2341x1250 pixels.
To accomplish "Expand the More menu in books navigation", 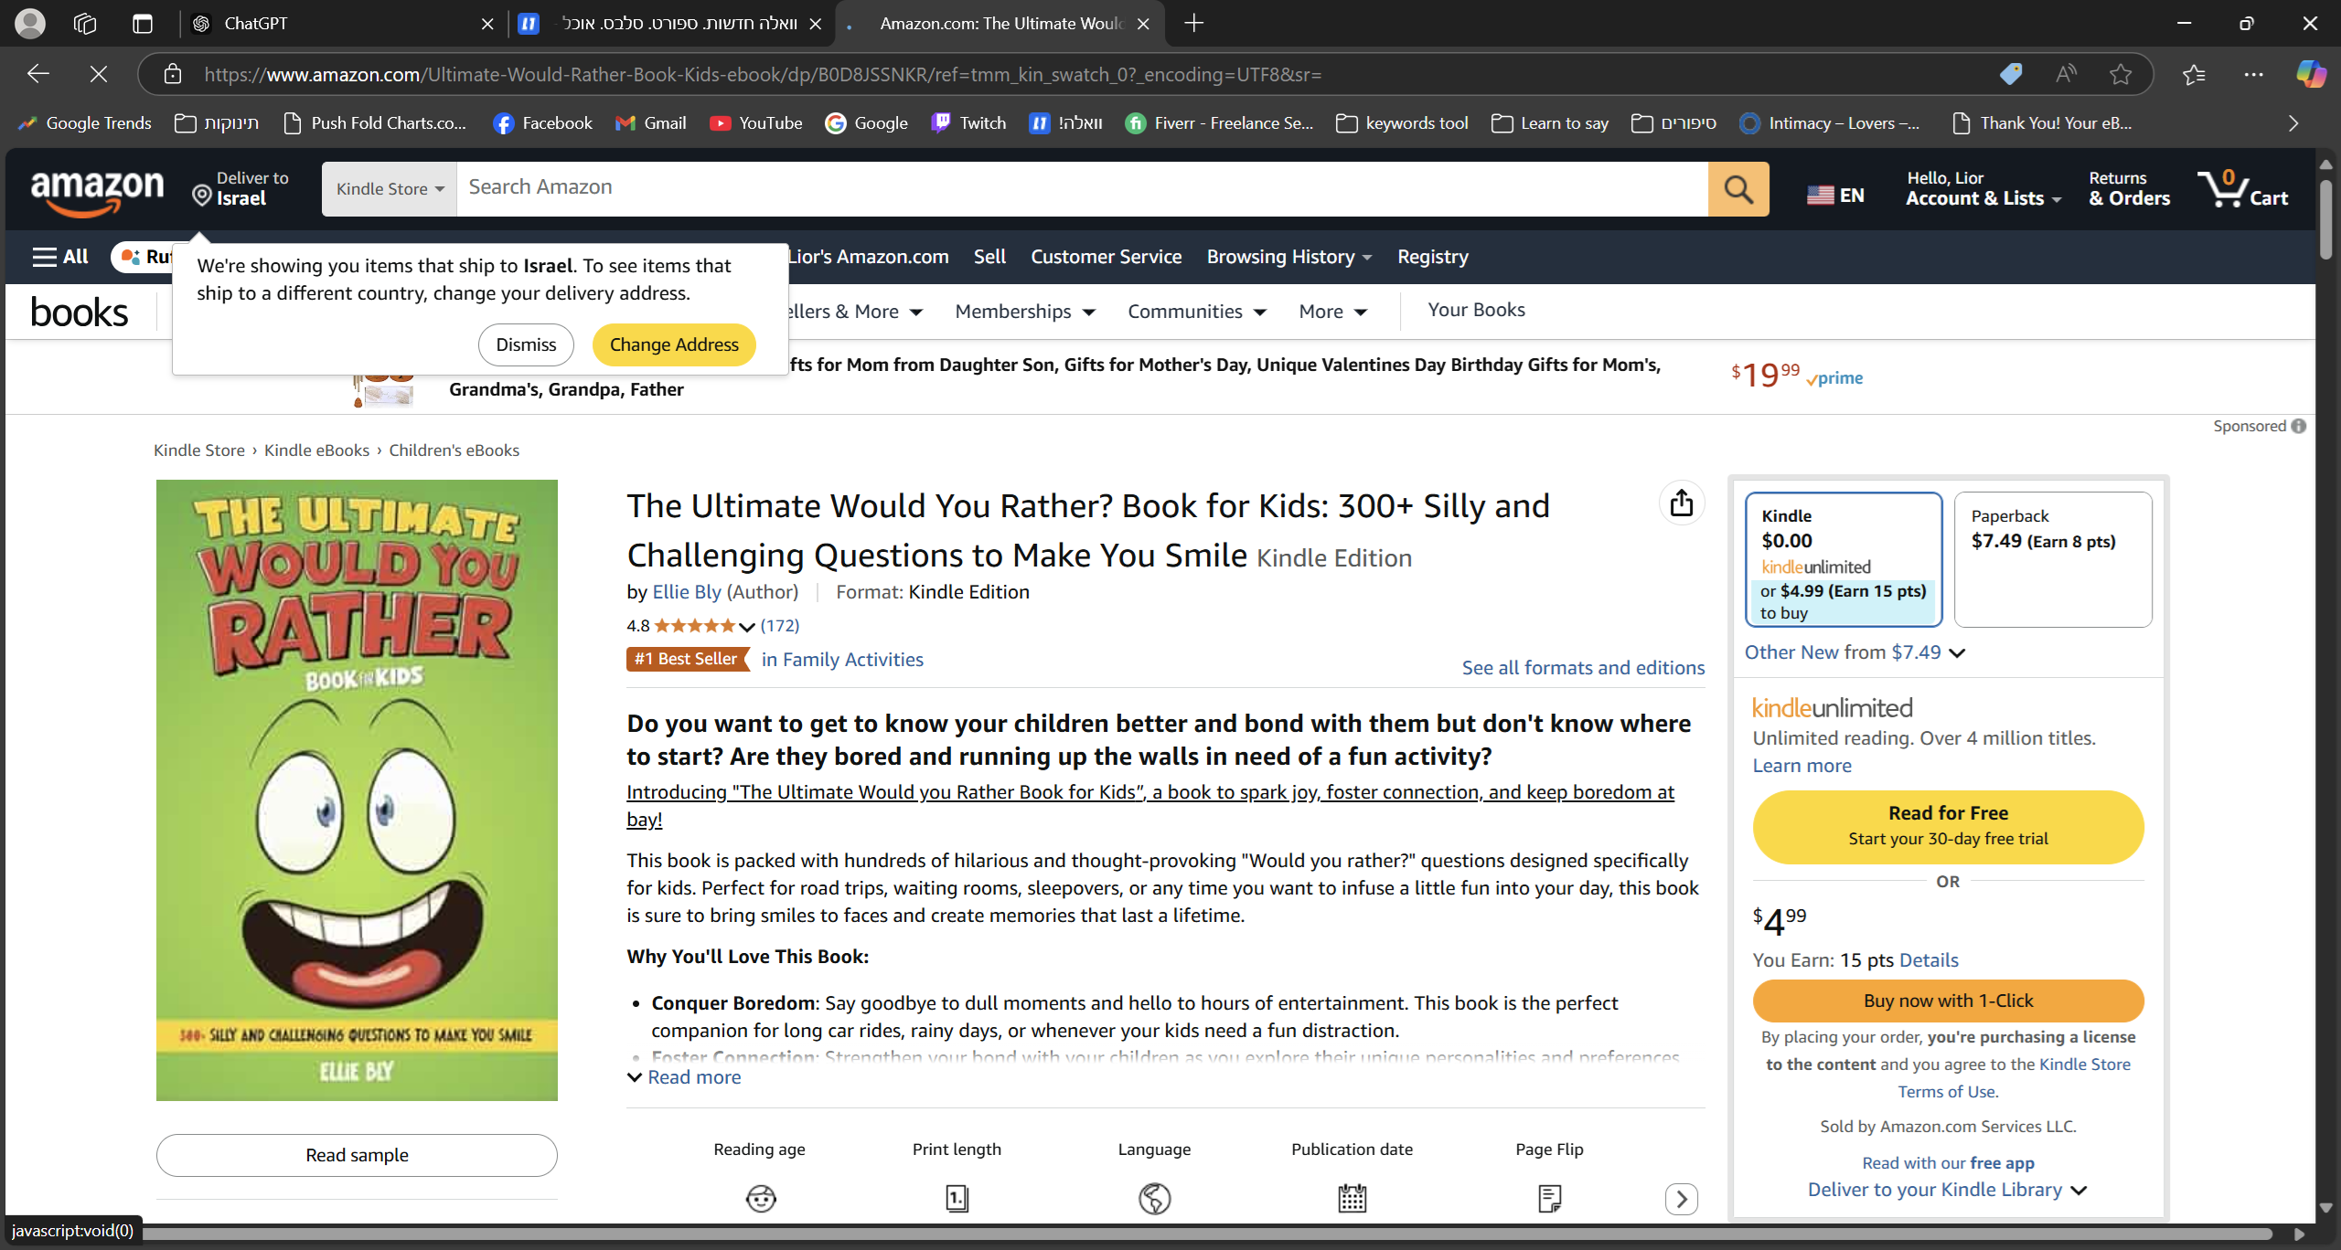I will (1333, 312).
